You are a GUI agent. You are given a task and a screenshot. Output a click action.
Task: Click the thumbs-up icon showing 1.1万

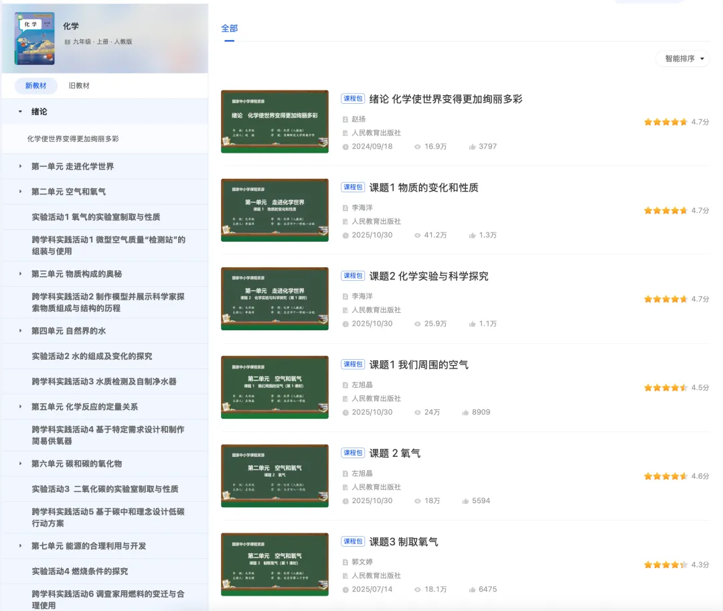472,324
